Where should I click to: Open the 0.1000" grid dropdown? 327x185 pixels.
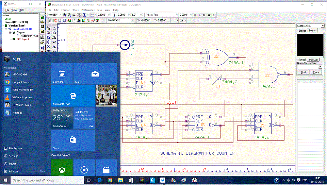109,15
